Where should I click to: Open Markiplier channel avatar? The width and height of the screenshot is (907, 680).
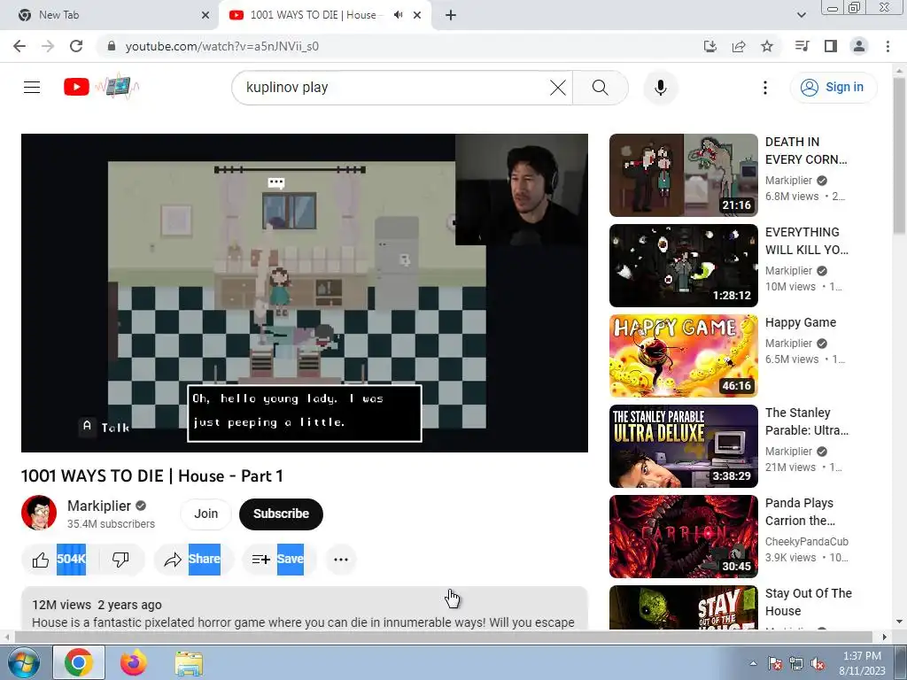[39, 513]
